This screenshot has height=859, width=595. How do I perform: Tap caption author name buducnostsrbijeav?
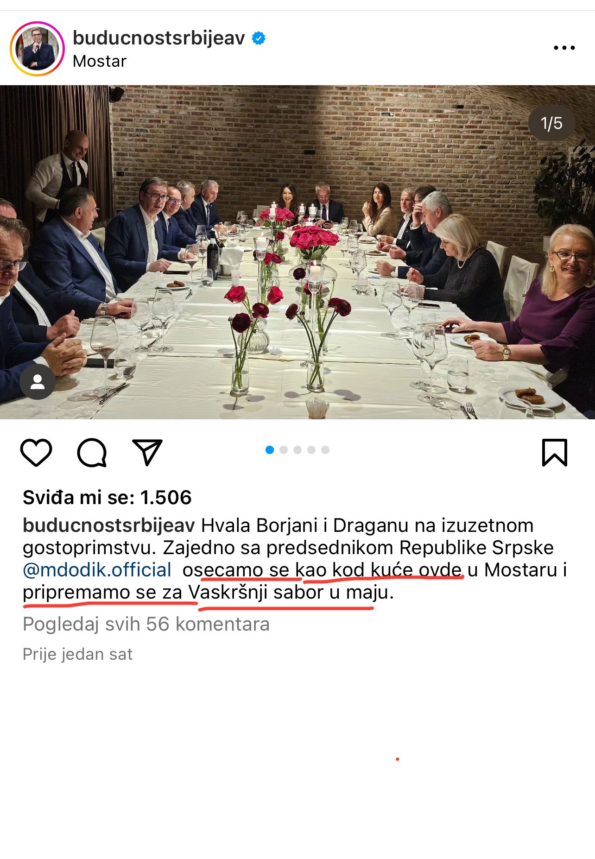[109, 525]
